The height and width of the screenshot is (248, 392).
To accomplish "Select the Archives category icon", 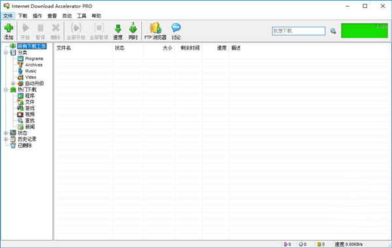I will (20, 65).
